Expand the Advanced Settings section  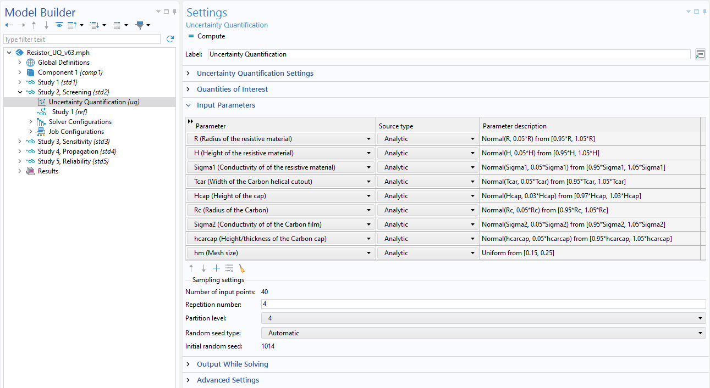pyautogui.click(x=227, y=380)
